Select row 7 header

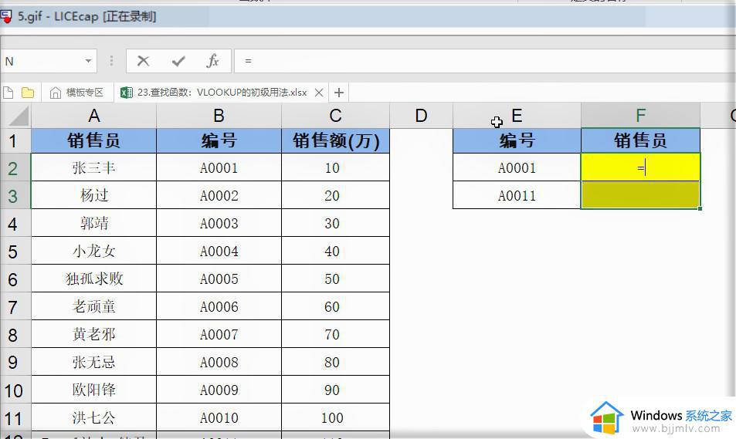tap(15, 307)
